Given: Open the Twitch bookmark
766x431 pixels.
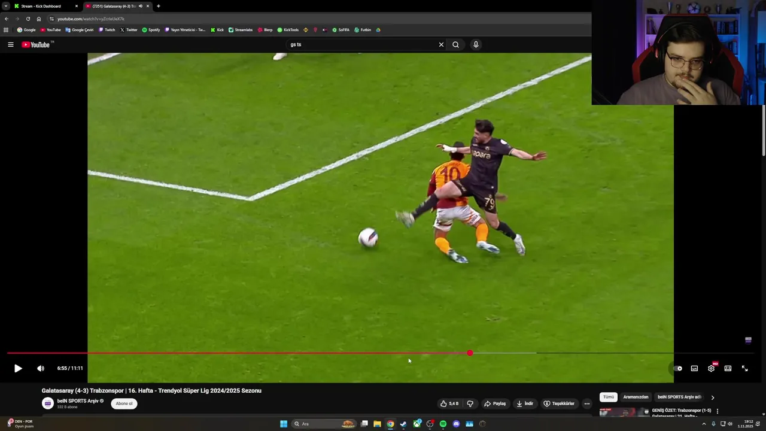Looking at the screenshot, I should point(107,30).
